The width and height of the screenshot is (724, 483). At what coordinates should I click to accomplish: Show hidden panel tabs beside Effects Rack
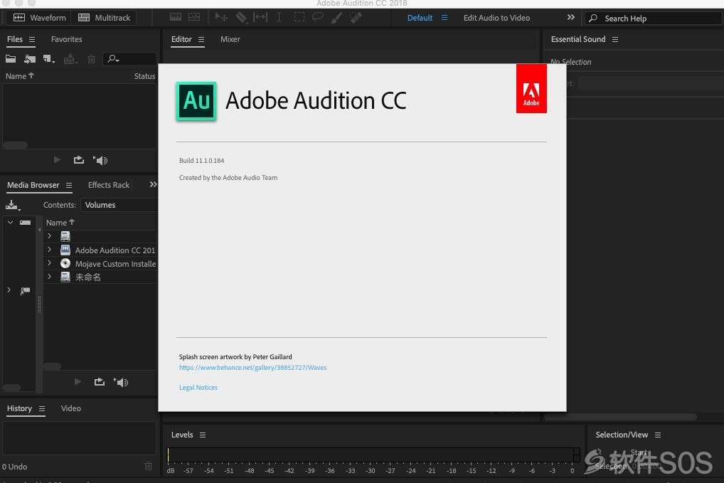click(153, 184)
